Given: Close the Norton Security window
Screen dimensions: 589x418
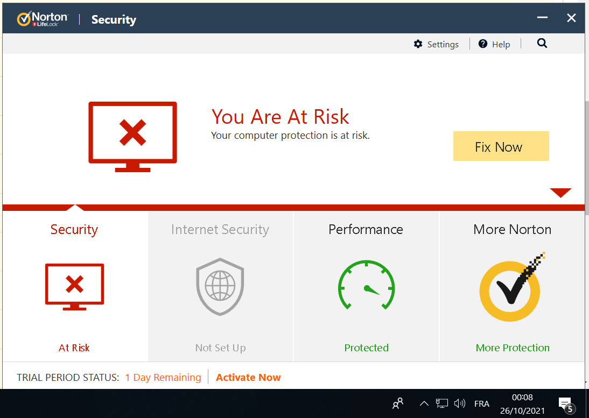Looking at the screenshot, I should coord(571,18).
